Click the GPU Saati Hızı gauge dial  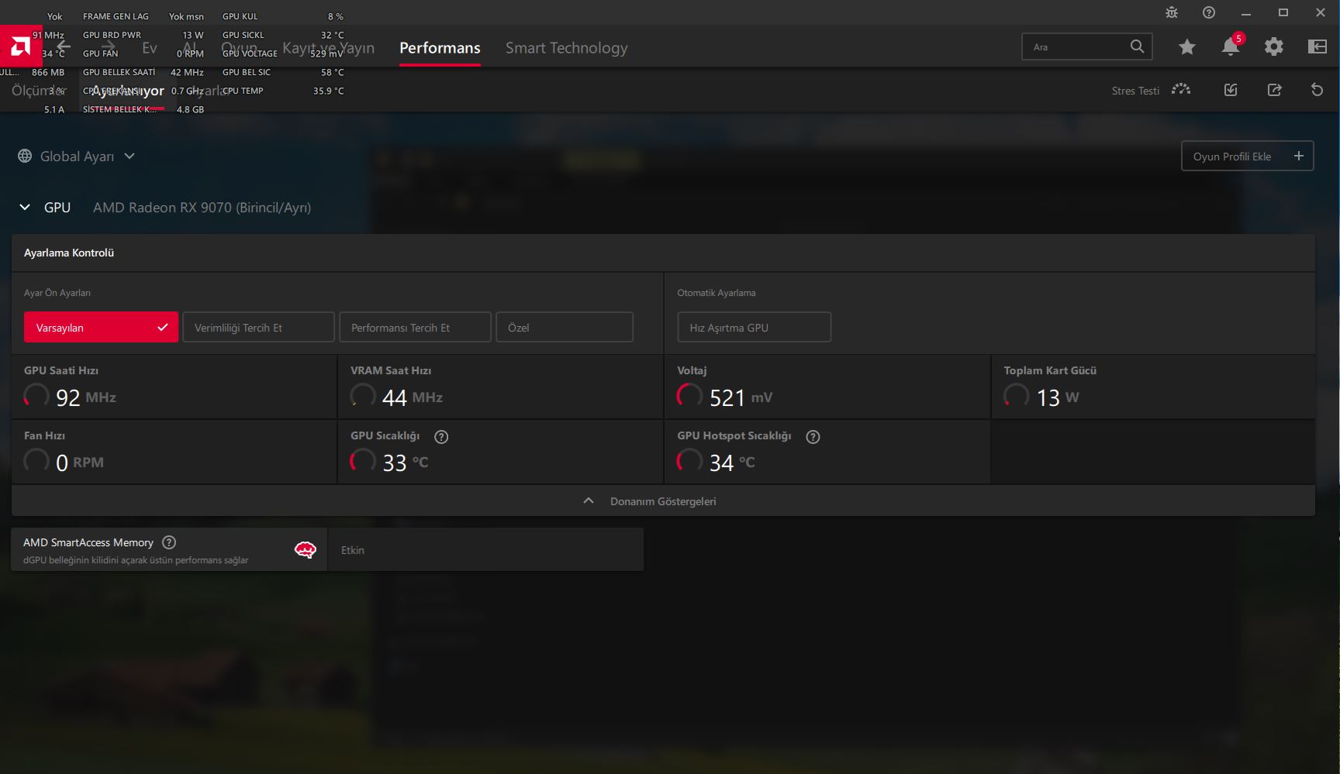pos(36,396)
